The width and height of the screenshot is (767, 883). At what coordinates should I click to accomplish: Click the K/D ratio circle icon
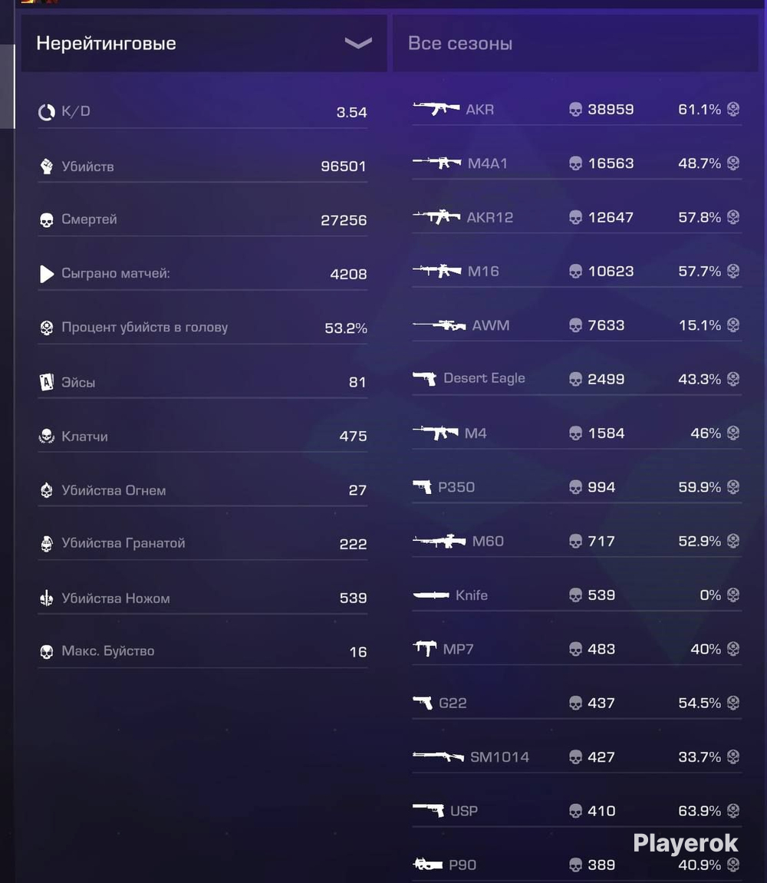click(x=47, y=112)
